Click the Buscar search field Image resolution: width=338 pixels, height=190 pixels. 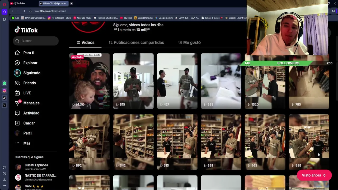tap(36, 41)
